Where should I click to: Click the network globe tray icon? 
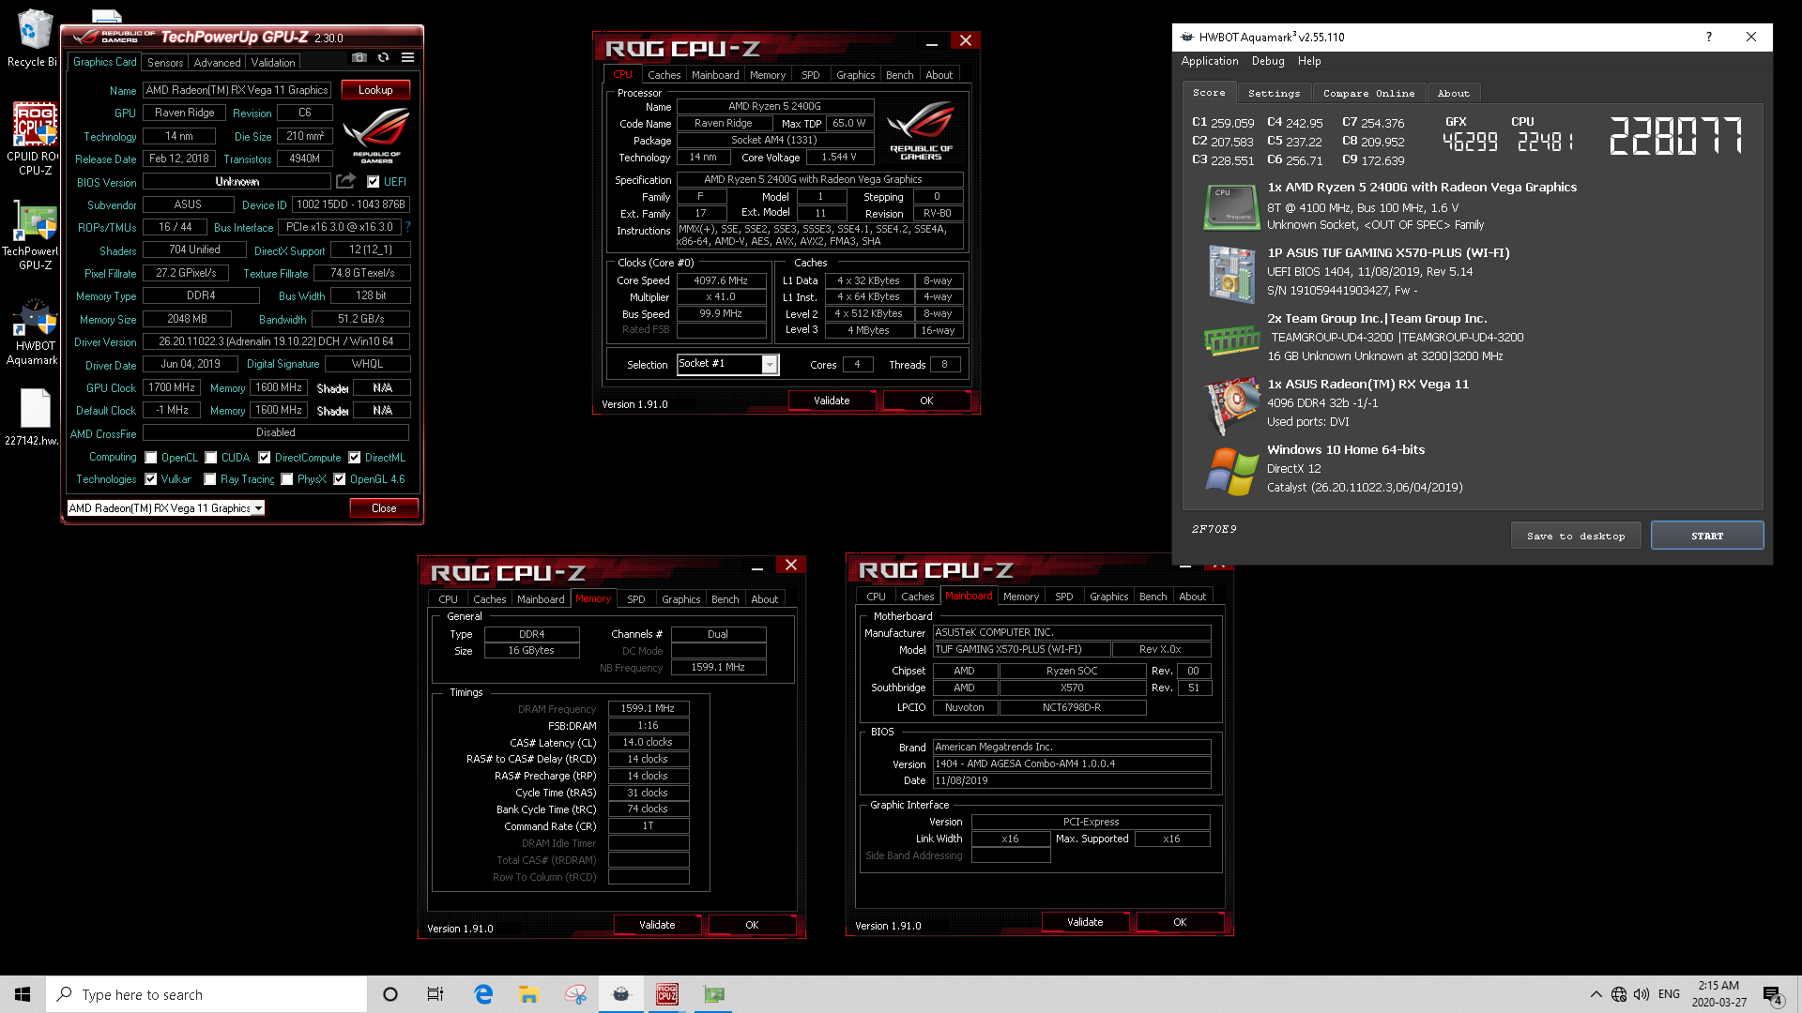point(1619,994)
